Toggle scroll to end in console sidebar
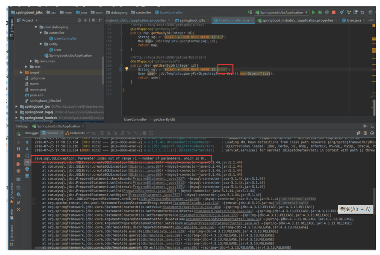This screenshot has width=380, height=255. tap(27, 163)
